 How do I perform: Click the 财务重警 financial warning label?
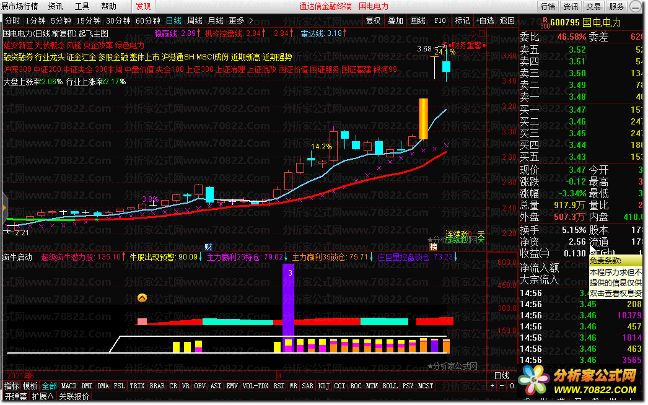[x=466, y=45]
